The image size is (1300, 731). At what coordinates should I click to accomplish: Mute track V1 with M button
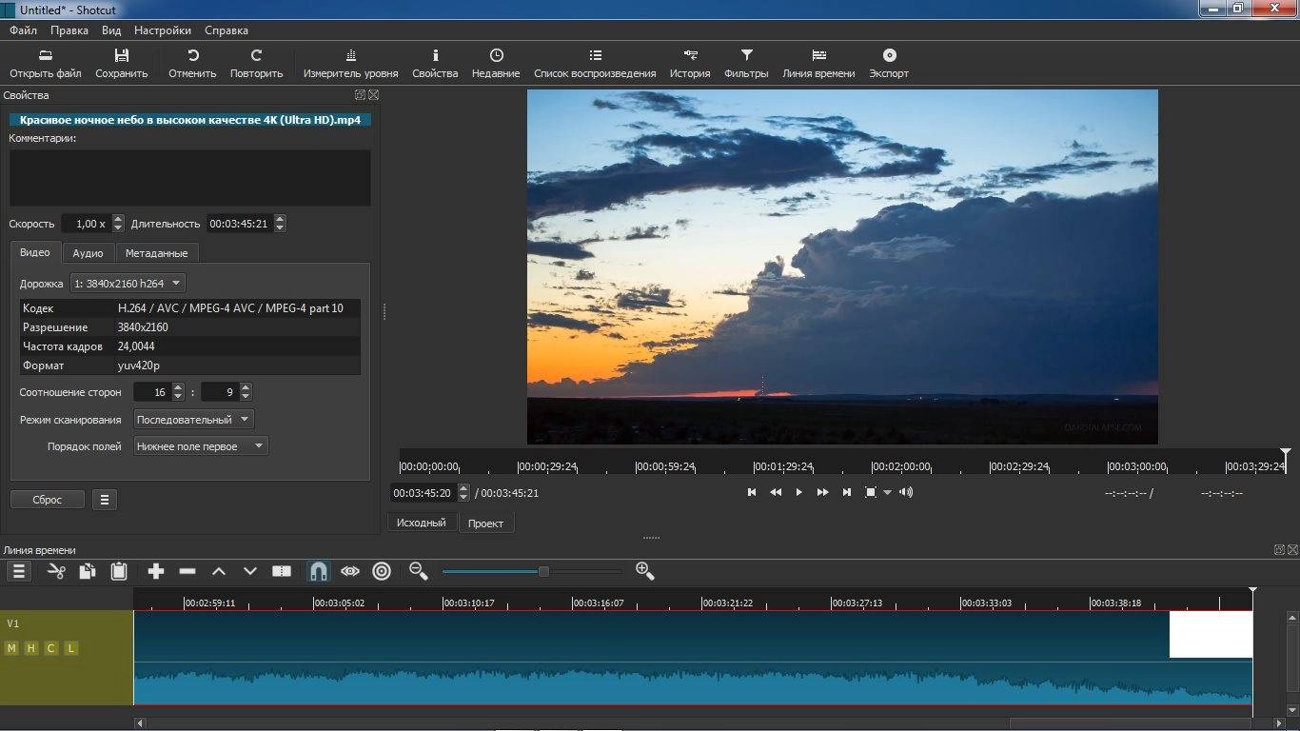[x=11, y=648]
